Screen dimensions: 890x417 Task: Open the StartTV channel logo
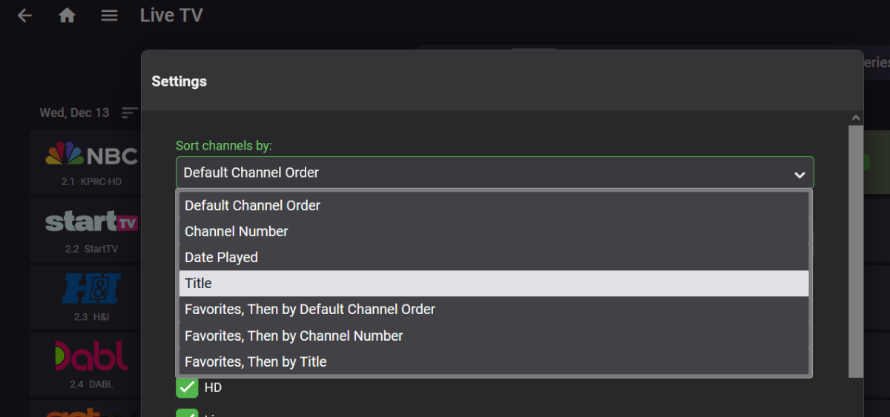coord(92,221)
